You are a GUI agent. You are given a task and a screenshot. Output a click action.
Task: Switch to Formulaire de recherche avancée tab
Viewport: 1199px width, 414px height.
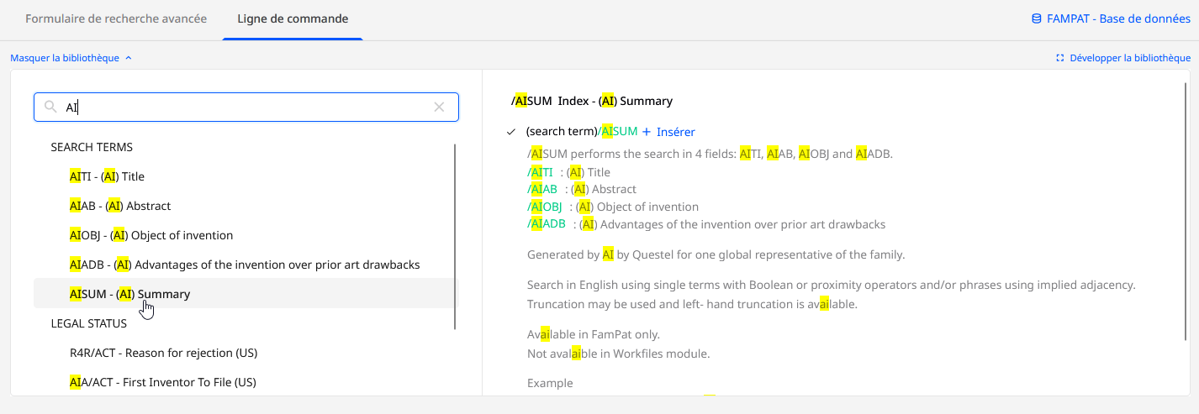[116, 18]
